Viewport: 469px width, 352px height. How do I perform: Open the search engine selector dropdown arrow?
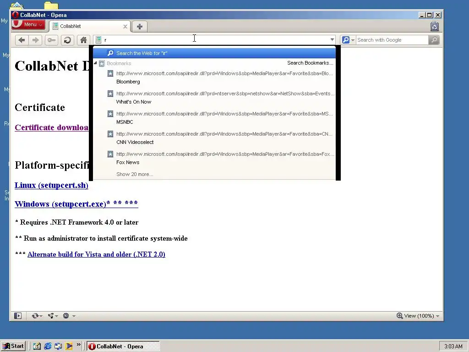353,40
